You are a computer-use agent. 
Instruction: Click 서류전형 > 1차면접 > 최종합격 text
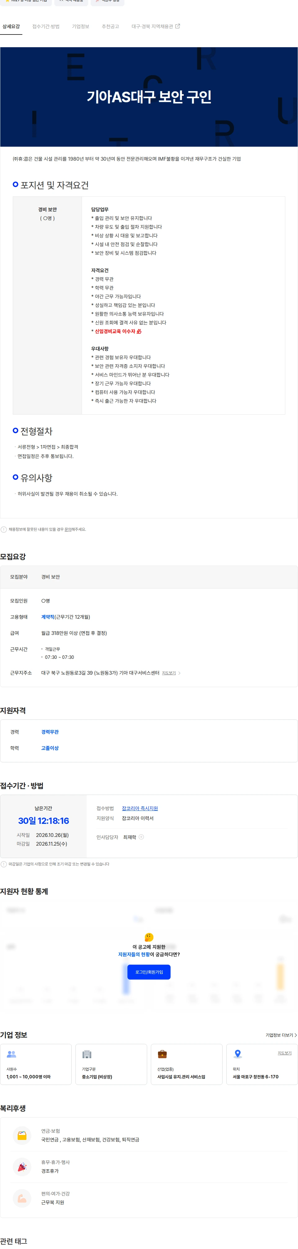click(x=48, y=447)
